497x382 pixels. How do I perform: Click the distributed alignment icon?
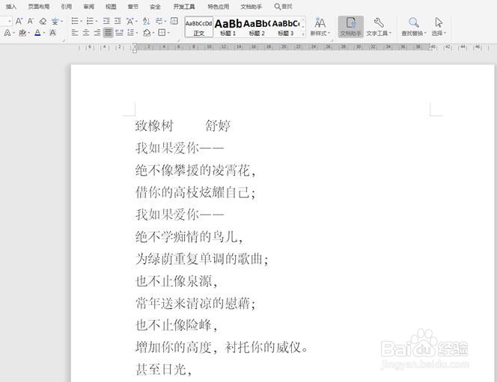coord(119,33)
